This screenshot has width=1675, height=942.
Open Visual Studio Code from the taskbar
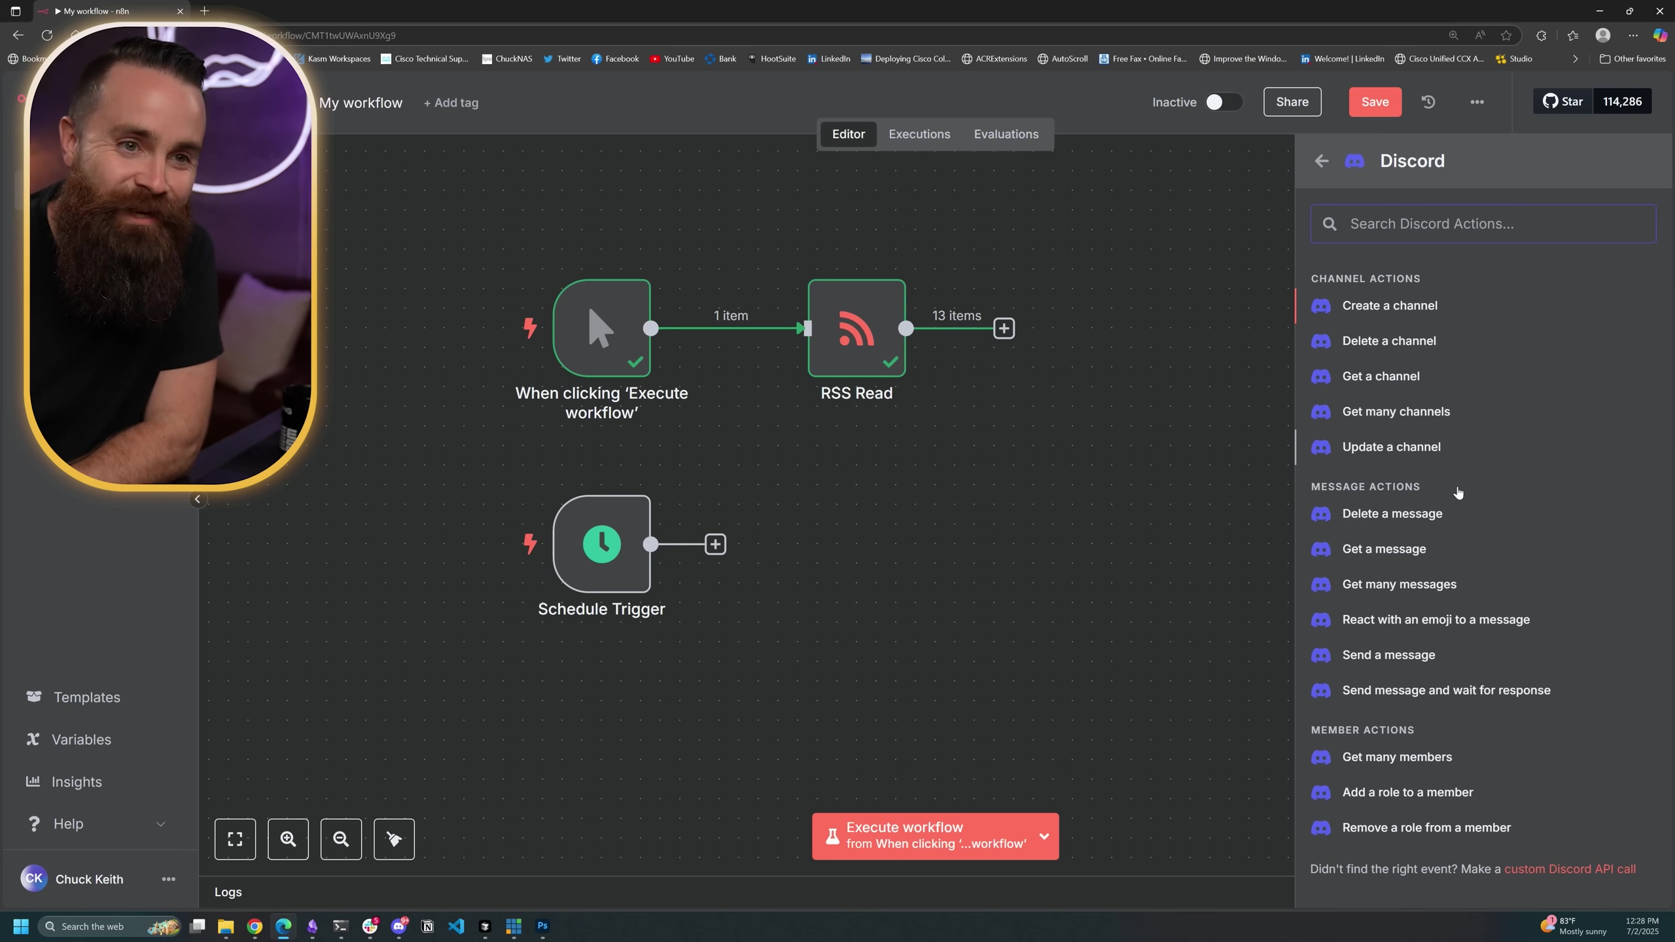click(x=456, y=926)
